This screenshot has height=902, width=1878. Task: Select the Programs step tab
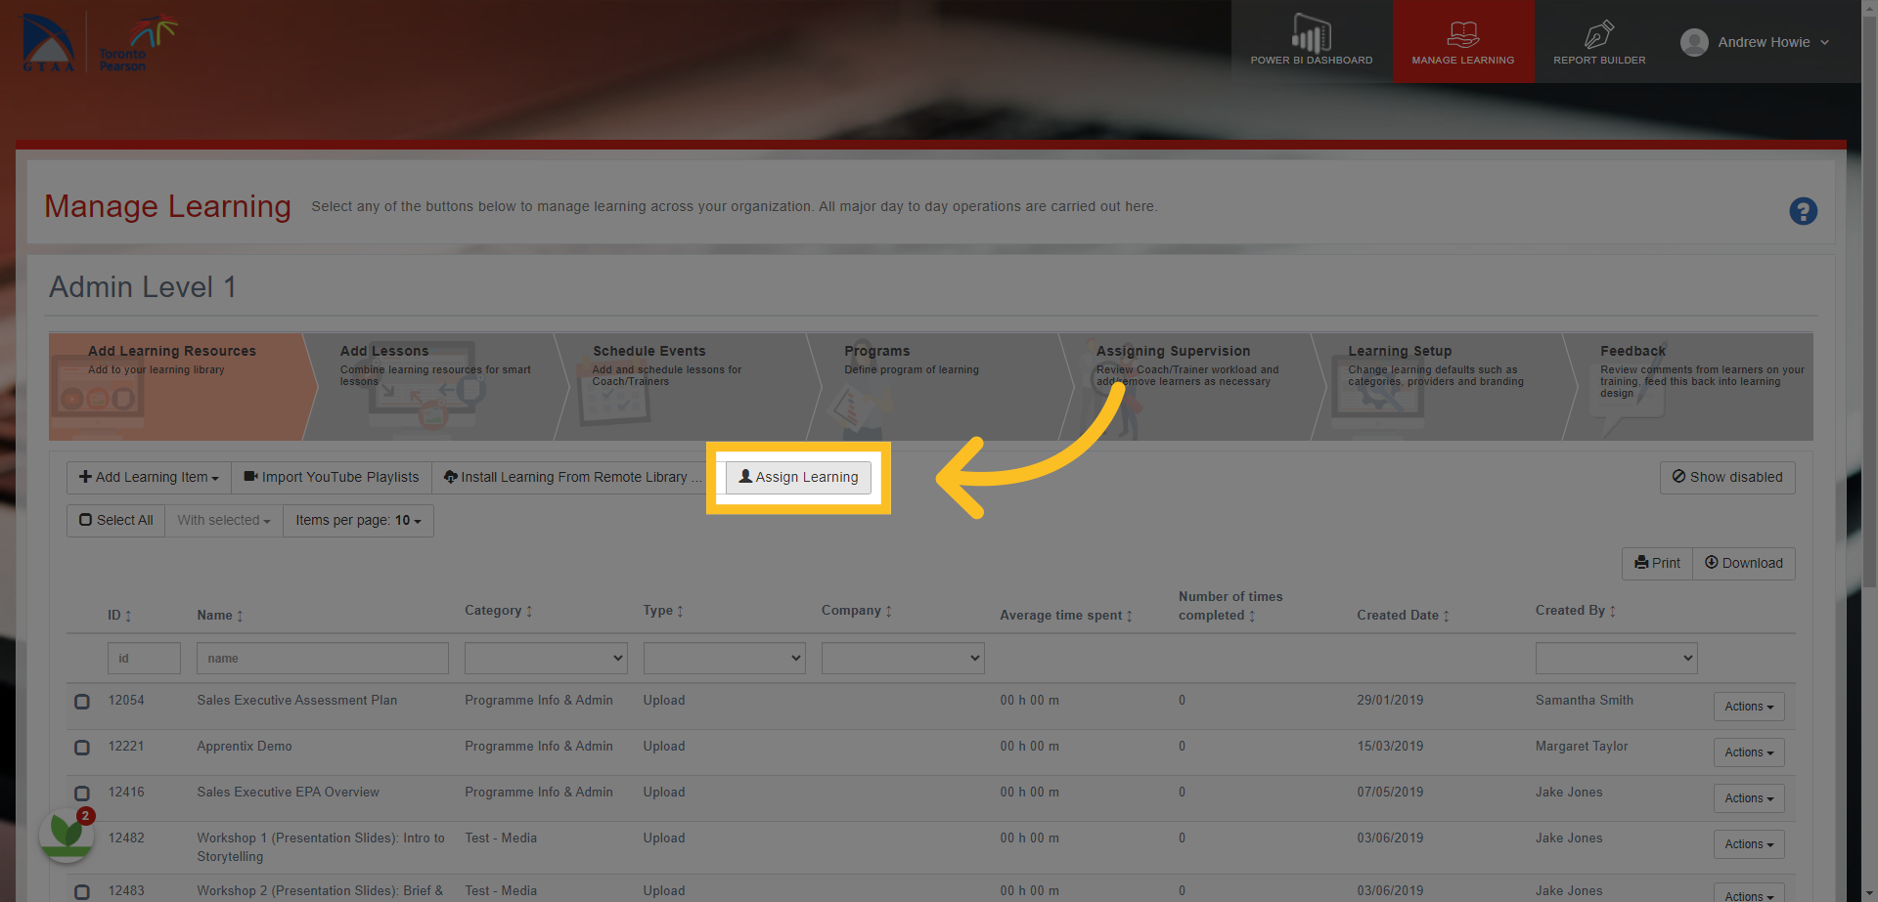939,387
